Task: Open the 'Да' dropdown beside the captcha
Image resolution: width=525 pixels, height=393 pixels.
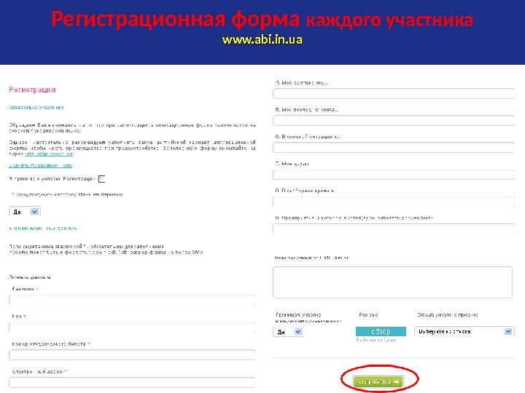Action: 288,332
